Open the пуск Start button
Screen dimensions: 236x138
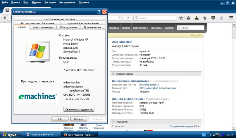pyautogui.click(x=11, y=134)
